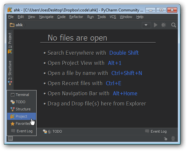Open the 7: Structure side panel tab
This screenshot has height=151, width=187.
coord(10,73)
